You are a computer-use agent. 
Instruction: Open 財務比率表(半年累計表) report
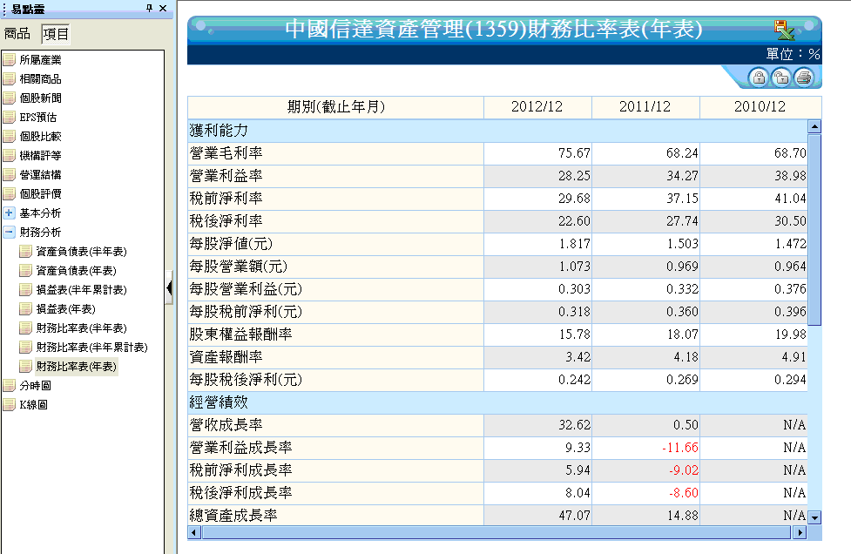(91, 347)
